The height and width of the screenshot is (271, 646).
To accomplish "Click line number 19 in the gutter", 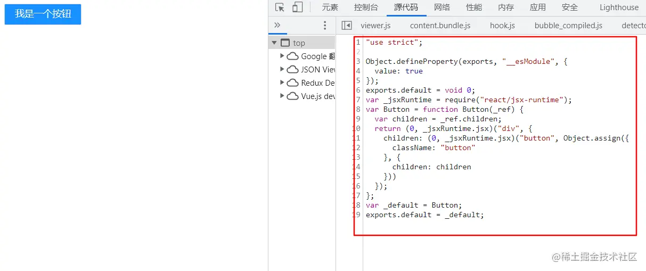I will (357, 215).
